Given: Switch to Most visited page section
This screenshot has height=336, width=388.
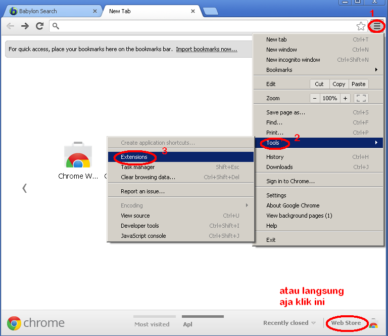Looking at the screenshot, I should click(x=152, y=324).
